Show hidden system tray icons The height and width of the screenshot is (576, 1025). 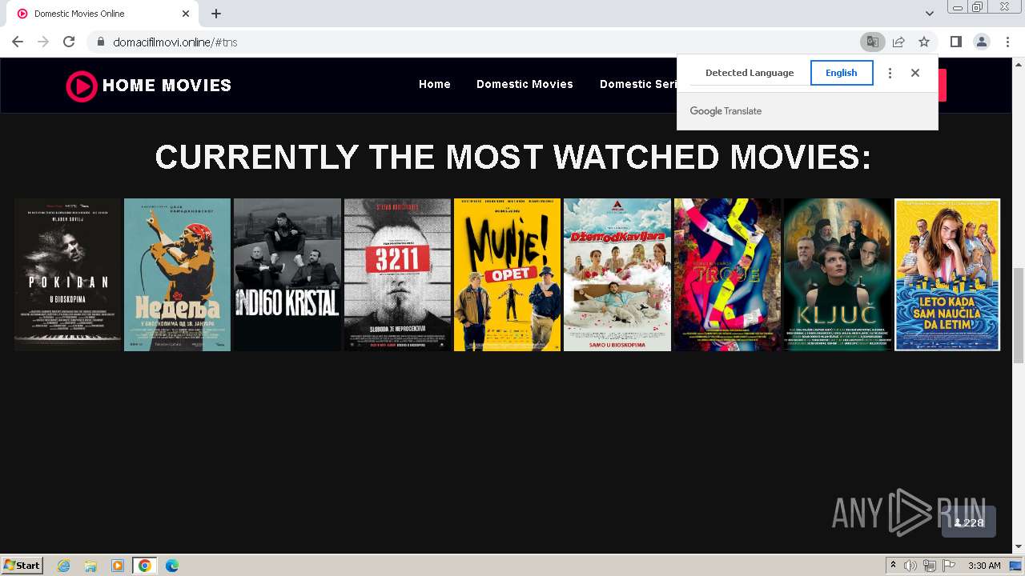tap(893, 566)
